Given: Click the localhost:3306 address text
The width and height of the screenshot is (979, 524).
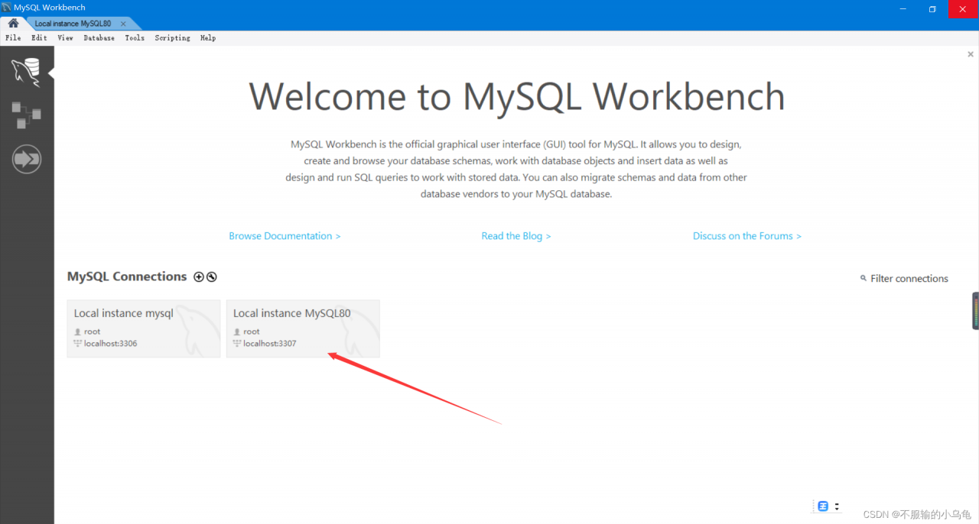Looking at the screenshot, I should point(110,344).
